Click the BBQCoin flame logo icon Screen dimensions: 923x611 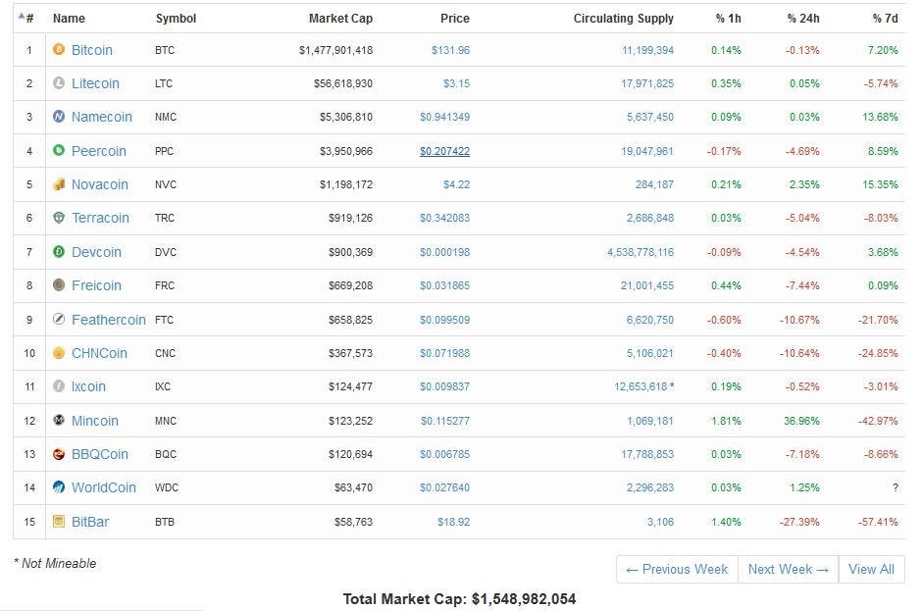(x=58, y=454)
